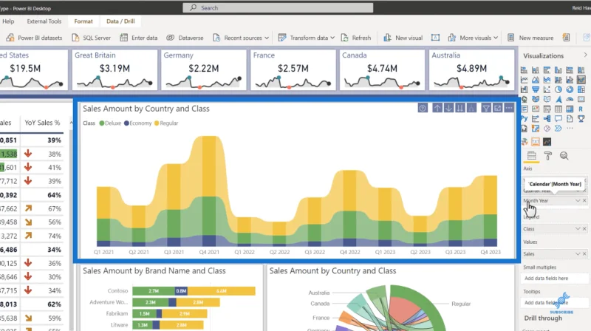
Task: Switch to the Format ribbon tab
Action: pos(83,21)
